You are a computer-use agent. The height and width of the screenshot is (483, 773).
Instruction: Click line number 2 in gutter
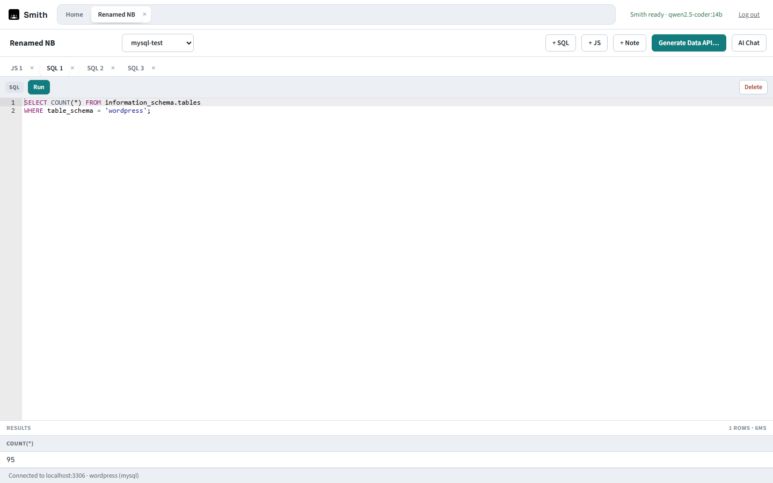(13, 111)
